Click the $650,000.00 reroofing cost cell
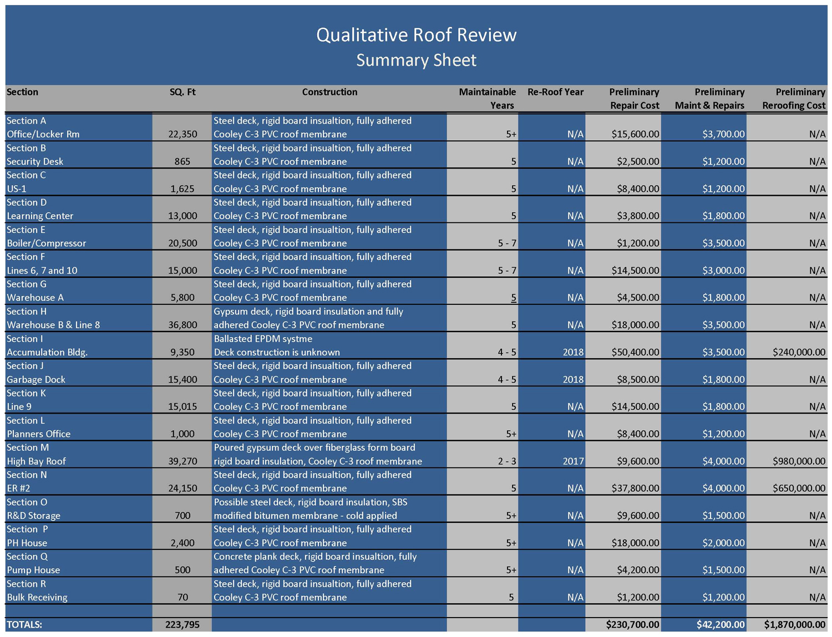This screenshot has height=637, width=832. point(798,488)
